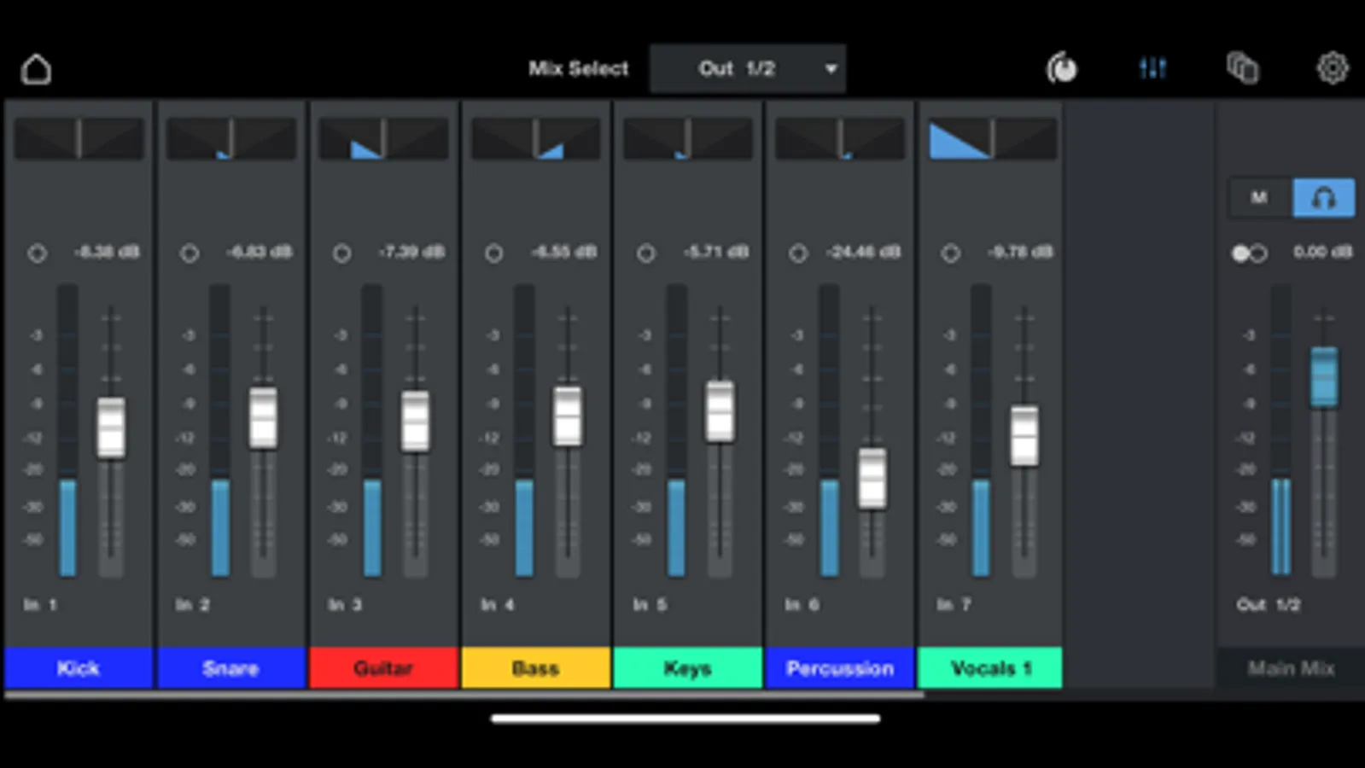Mute the Main Mix with M button
The width and height of the screenshot is (1365, 768).
[1259, 198]
